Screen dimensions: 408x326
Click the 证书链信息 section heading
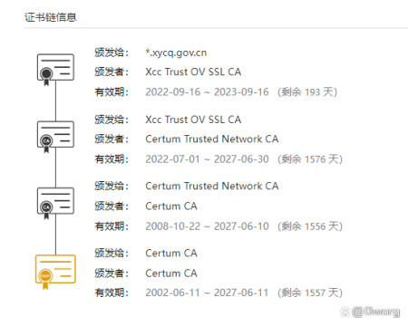(x=51, y=17)
